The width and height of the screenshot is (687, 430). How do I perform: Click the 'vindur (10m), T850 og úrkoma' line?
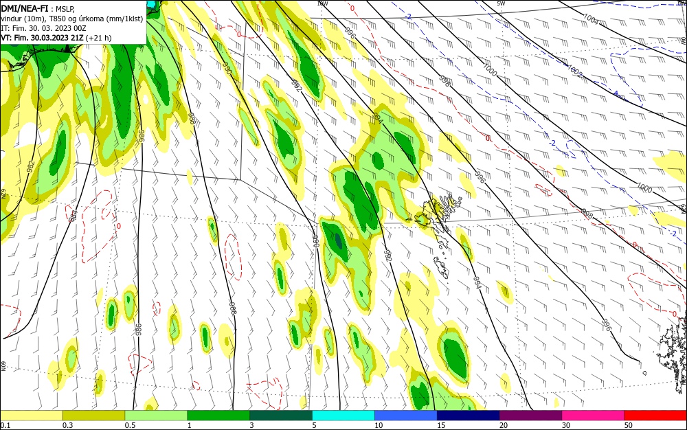click(x=72, y=19)
